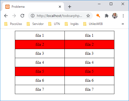Open the user profile avatar

click(115, 16)
